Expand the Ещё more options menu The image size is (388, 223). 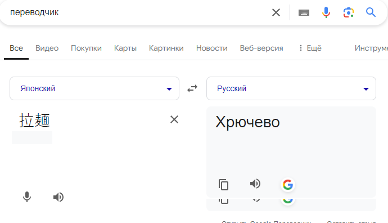tap(310, 48)
